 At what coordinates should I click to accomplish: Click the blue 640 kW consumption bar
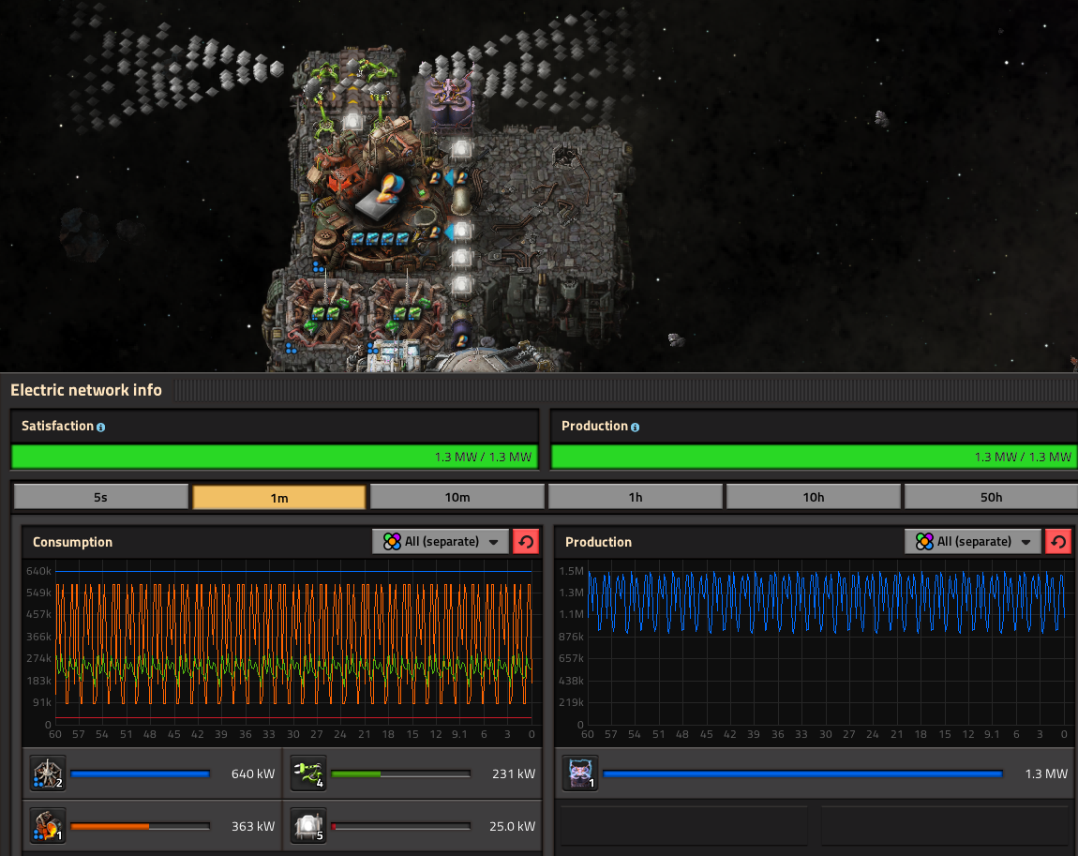(141, 774)
